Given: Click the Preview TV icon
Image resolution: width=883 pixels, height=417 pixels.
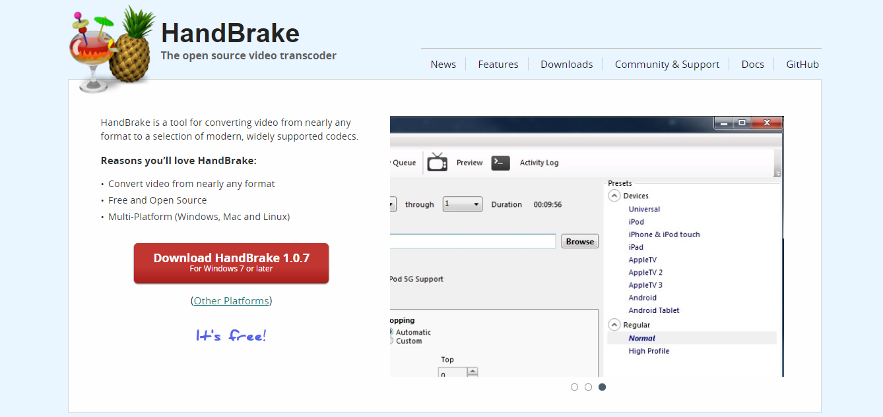Looking at the screenshot, I should 437,163.
